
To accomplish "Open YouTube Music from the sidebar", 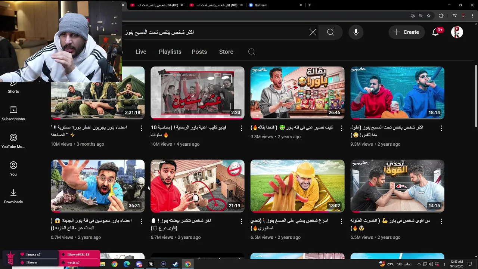I will [13, 142].
